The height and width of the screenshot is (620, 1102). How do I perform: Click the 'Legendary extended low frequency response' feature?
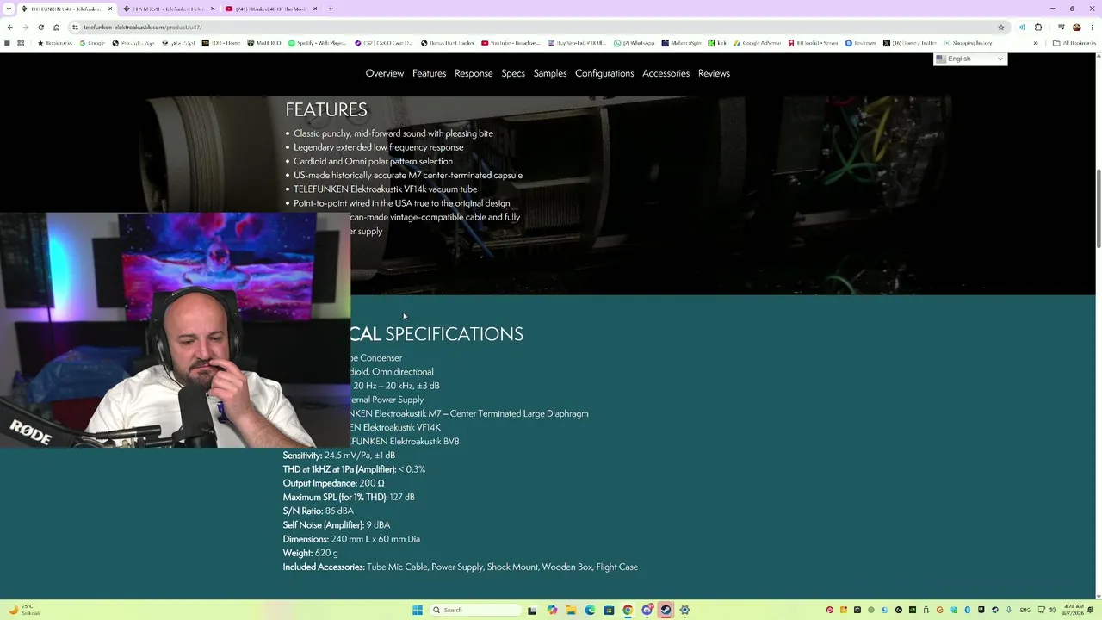(x=379, y=147)
